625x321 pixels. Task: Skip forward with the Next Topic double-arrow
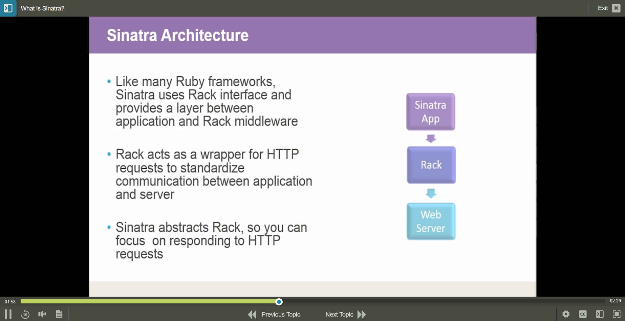click(361, 314)
